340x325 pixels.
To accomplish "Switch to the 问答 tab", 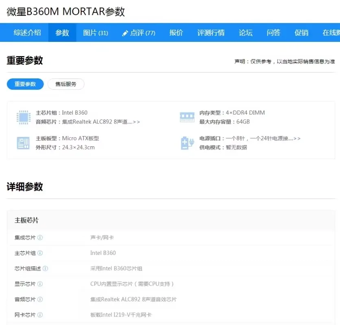I will point(273,33).
